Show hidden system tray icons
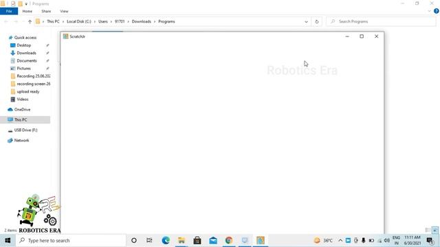 340,241
